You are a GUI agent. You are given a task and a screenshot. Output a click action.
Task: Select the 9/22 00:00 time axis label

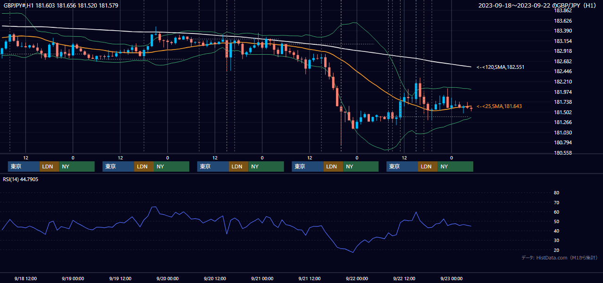coord(357,278)
